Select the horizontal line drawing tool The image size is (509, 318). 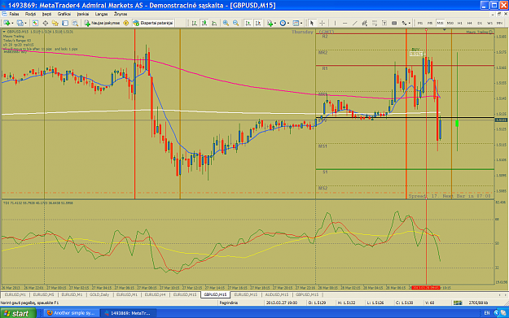click(x=344, y=23)
